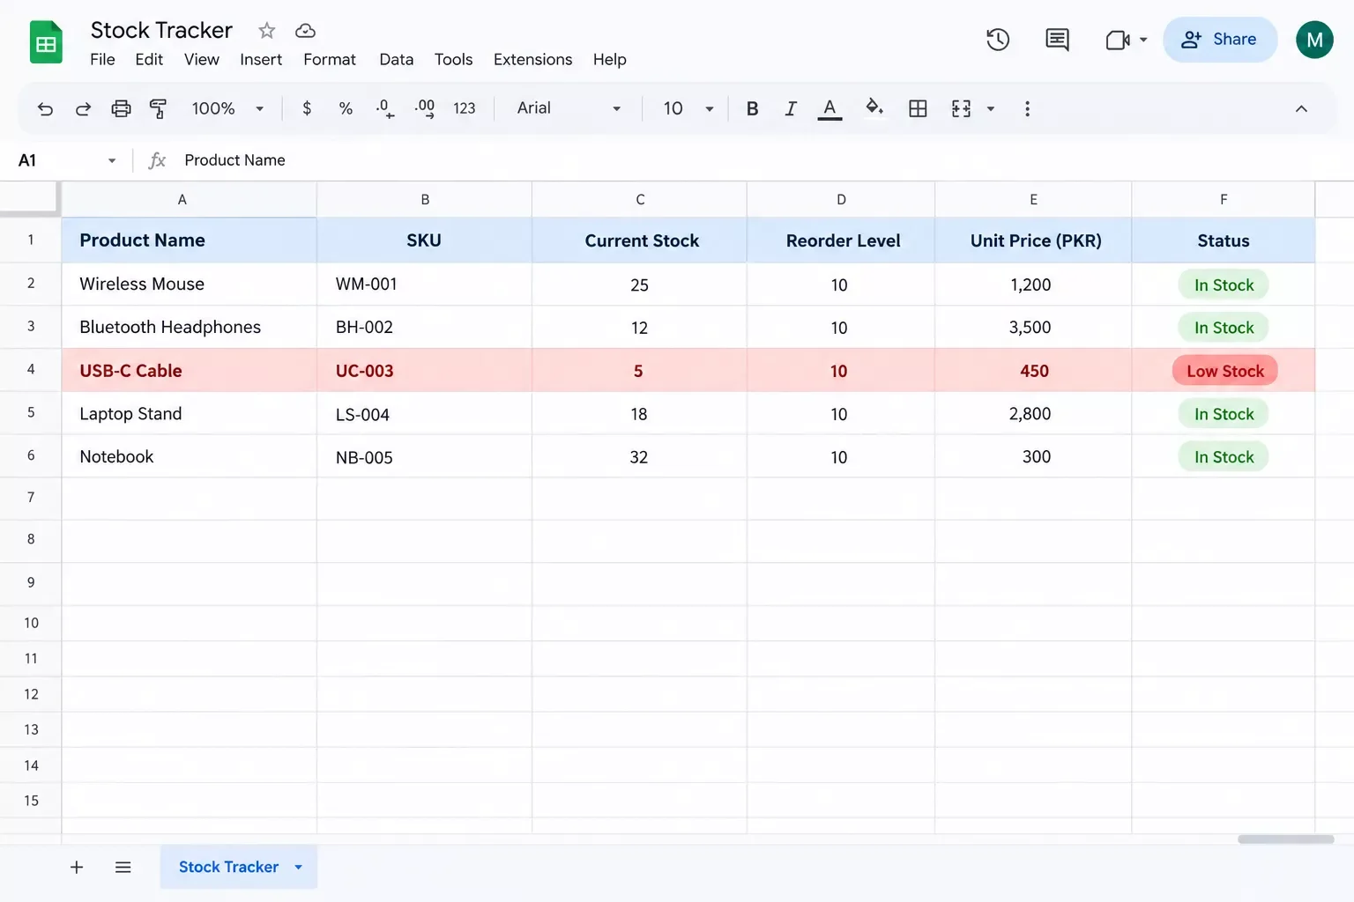The height and width of the screenshot is (902, 1354).
Task: Select the Low Stock status cell
Action: tap(1224, 371)
